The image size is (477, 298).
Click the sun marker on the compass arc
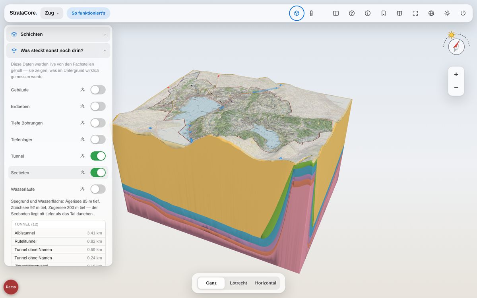pyautogui.click(x=452, y=35)
